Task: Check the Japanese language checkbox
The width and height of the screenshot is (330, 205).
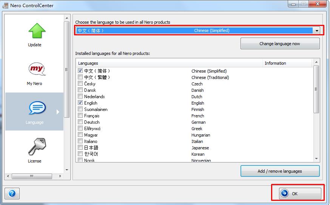Action: pos(80,147)
